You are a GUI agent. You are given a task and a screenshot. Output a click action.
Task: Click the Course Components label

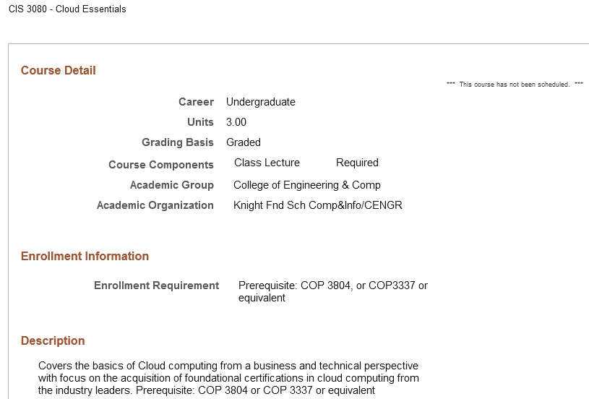pos(161,165)
